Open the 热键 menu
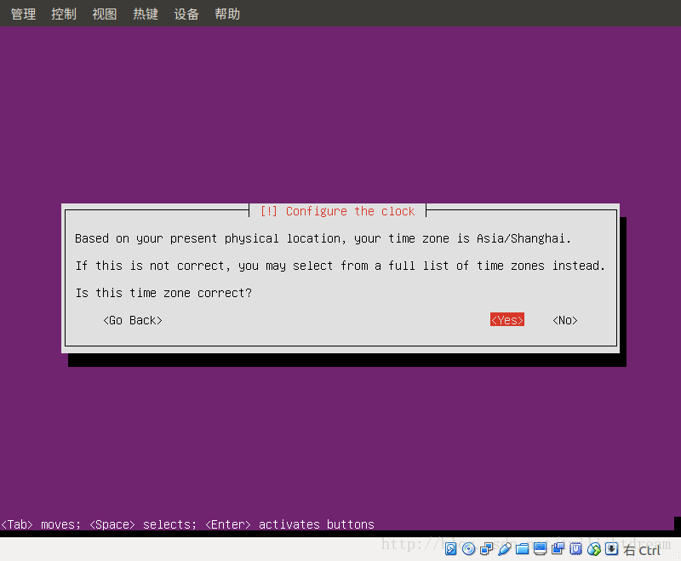 (x=146, y=13)
